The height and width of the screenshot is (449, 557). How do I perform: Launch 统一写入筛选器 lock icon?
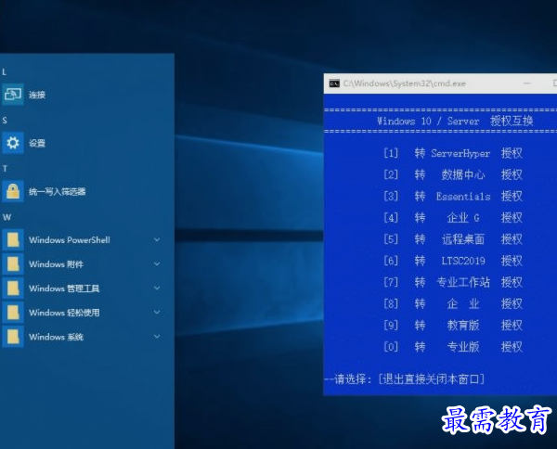[x=13, y=191]
